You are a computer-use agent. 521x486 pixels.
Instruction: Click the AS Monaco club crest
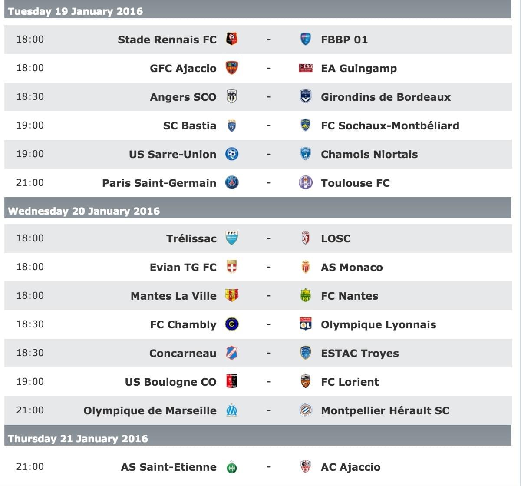[306, 267]
